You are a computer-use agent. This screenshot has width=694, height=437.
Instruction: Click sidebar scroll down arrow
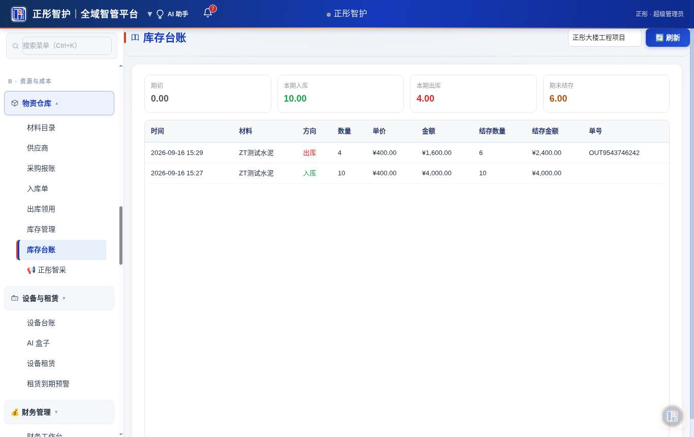(x=121, y=434)
